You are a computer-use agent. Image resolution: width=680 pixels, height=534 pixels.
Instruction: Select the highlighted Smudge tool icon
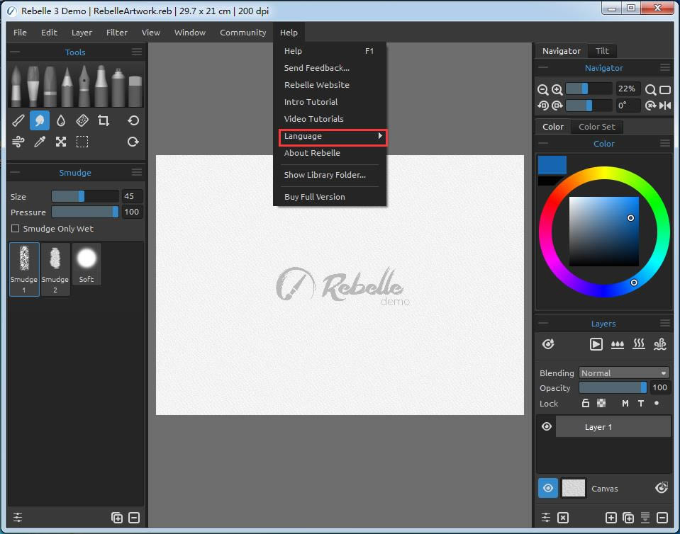tap(40, 120)
